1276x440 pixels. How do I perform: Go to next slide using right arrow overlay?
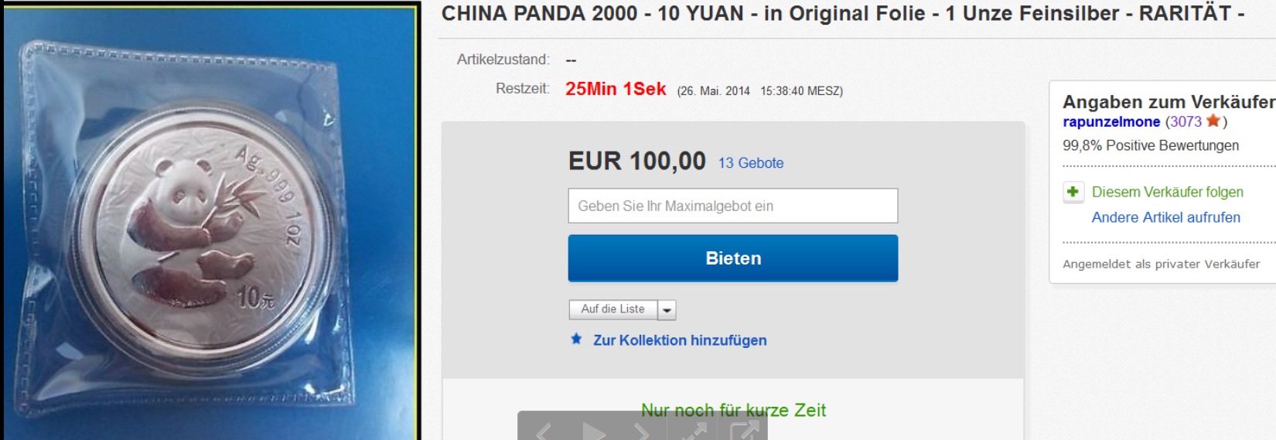pos(642,431)
